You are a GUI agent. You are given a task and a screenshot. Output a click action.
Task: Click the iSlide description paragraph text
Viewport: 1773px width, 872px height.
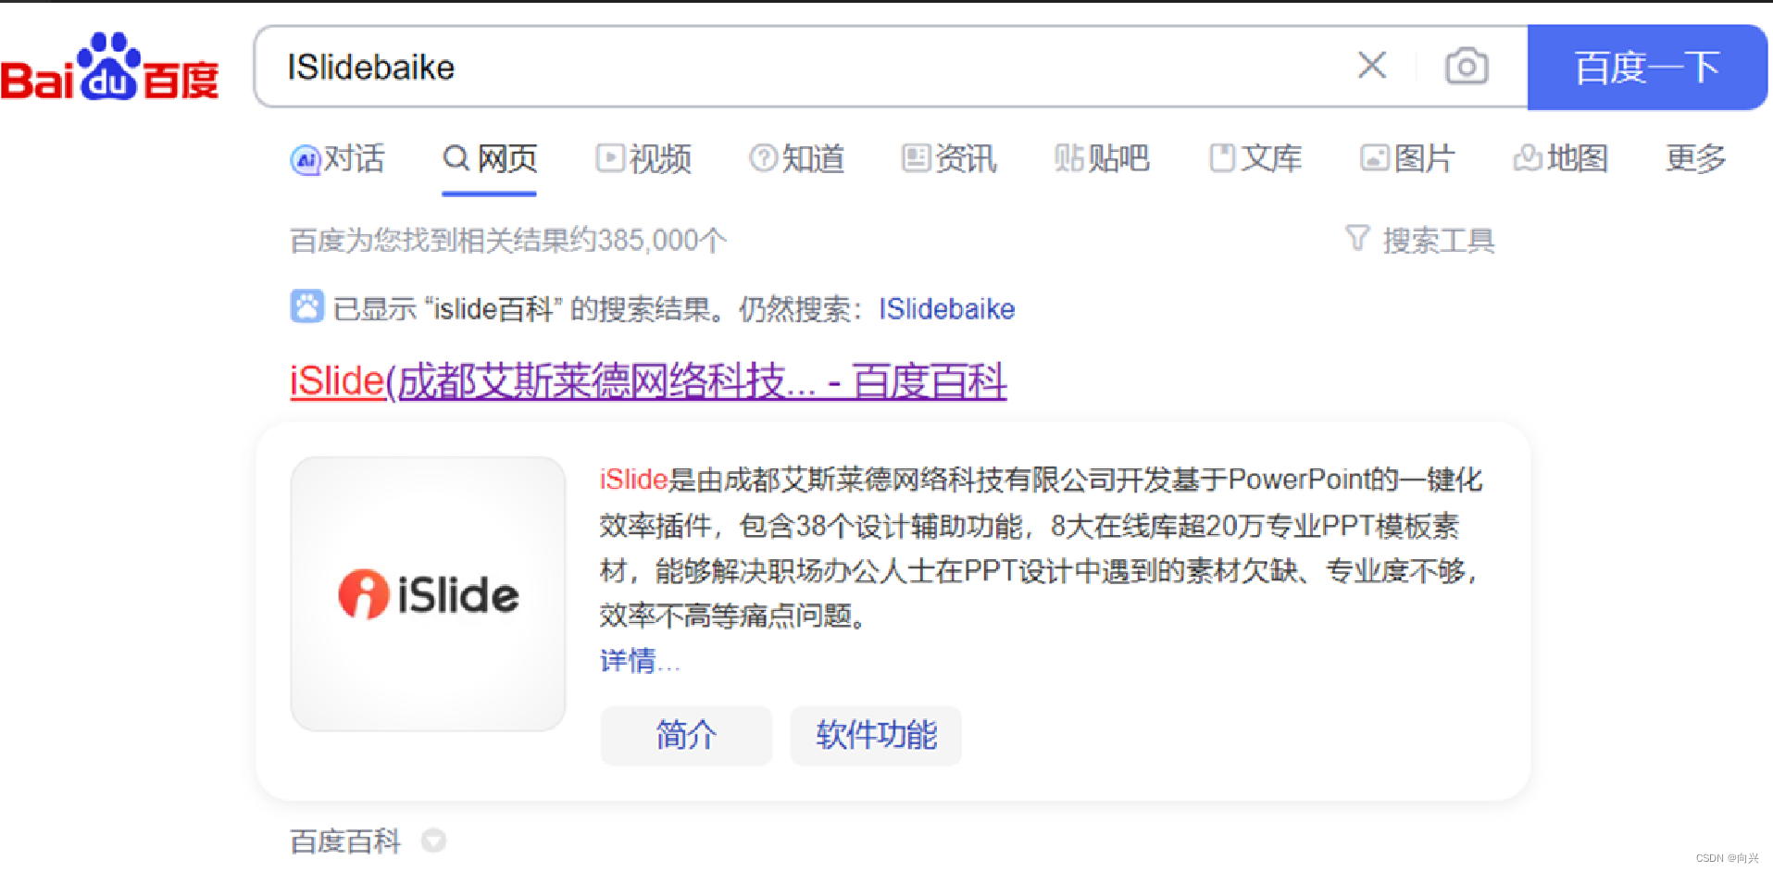[x=1041, y=547]
